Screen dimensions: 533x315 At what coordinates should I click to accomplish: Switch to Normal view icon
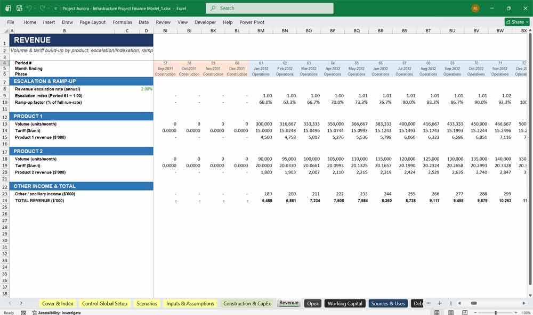click(437, 312)
